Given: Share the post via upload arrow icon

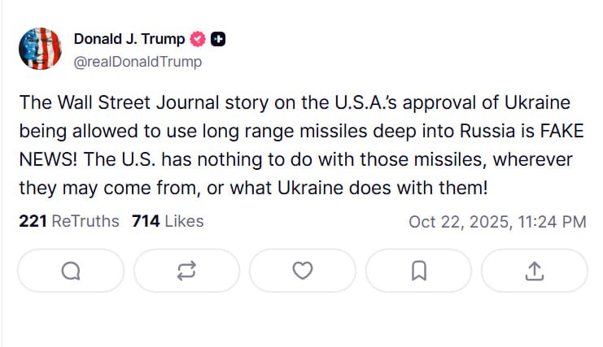Looking at the screenshot, I should tap(535, 271).
